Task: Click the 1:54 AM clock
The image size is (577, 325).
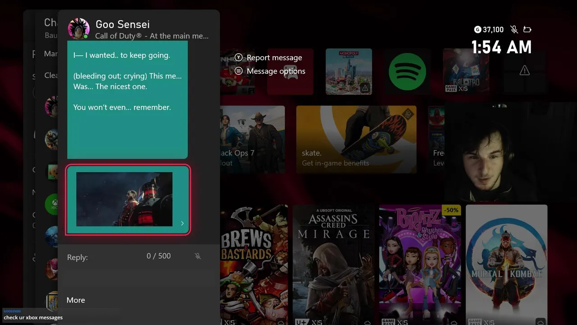Action: coord(502,47)
